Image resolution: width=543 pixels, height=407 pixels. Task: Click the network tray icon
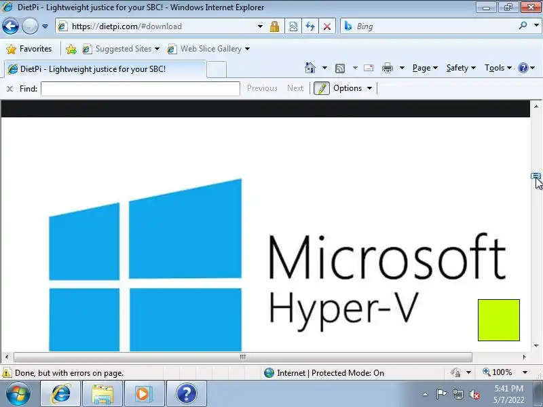tap(457, 394)
